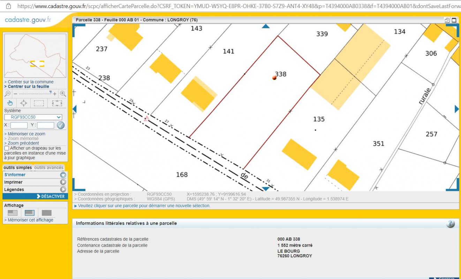Screen dimensions: 461x279
Task: Click the zoom in magnifier icon
Action: click(63, 93)
